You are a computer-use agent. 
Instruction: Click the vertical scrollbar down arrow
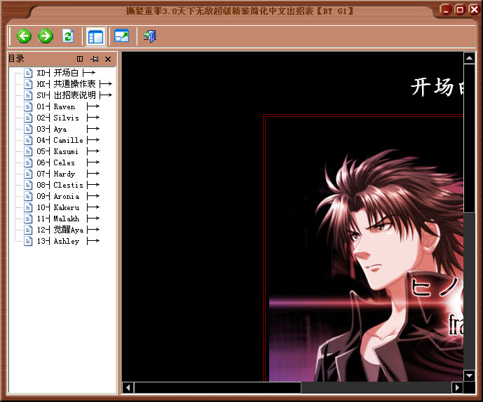[469, 375]
